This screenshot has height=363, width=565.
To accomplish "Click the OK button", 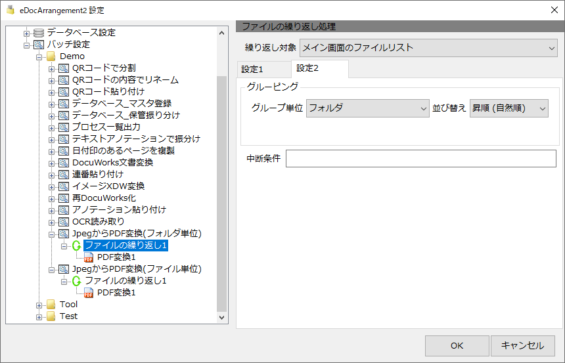I will click(x=457, y=346).
